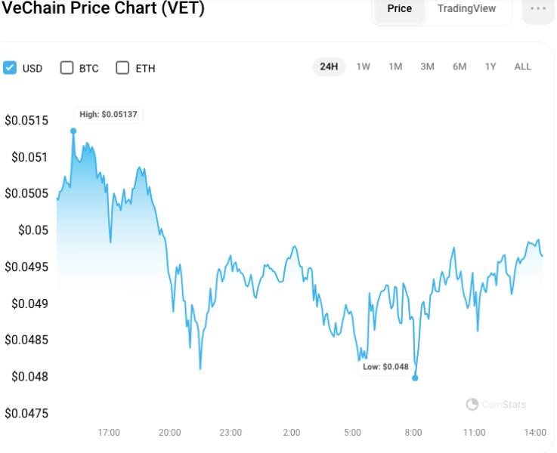The image size is (557, 453).
Task: Show the ALL time range
Action: pos(523,66)
